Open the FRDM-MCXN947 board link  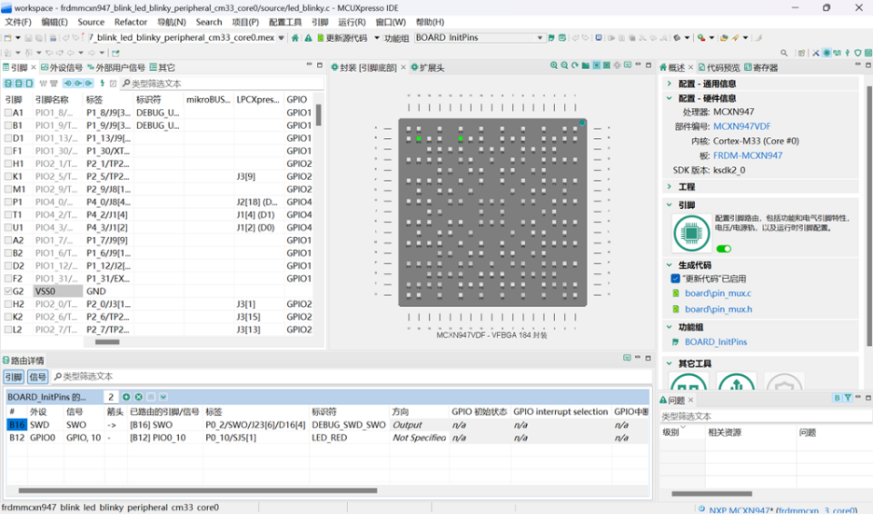(x=748, y=155)
